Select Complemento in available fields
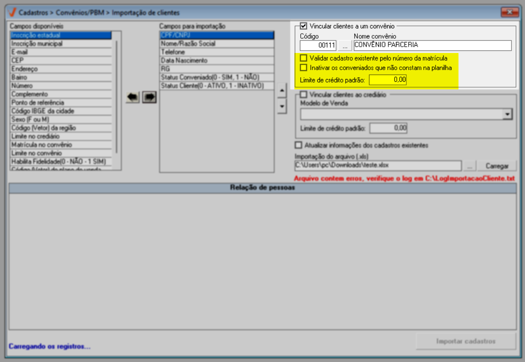Image resolution: width=525 pixels, height=362 pixels. 61,94
